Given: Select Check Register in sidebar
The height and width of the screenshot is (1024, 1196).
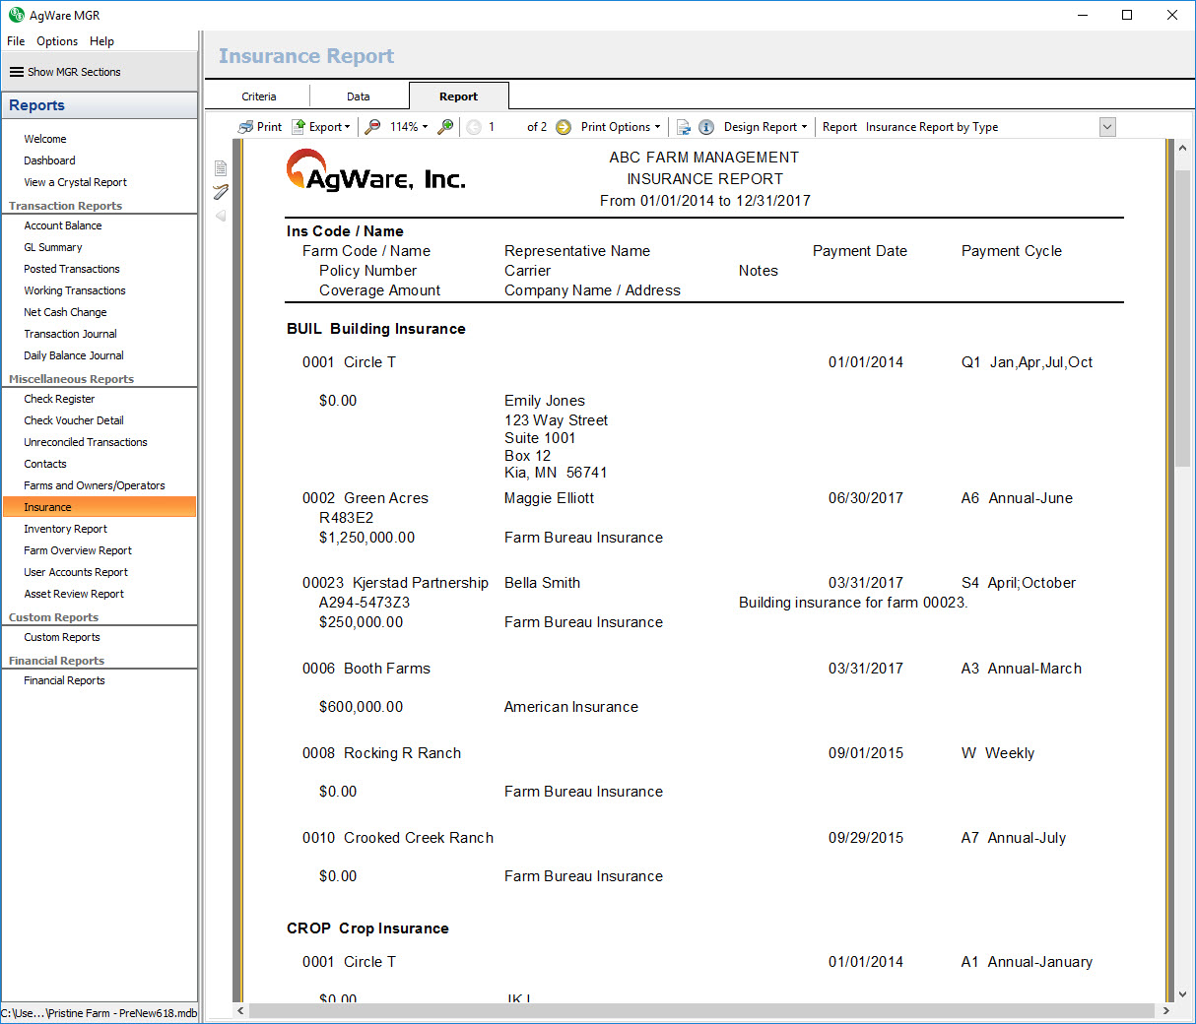Looking at the screenshot, I should pyautogui.click(x=59, y=399).
